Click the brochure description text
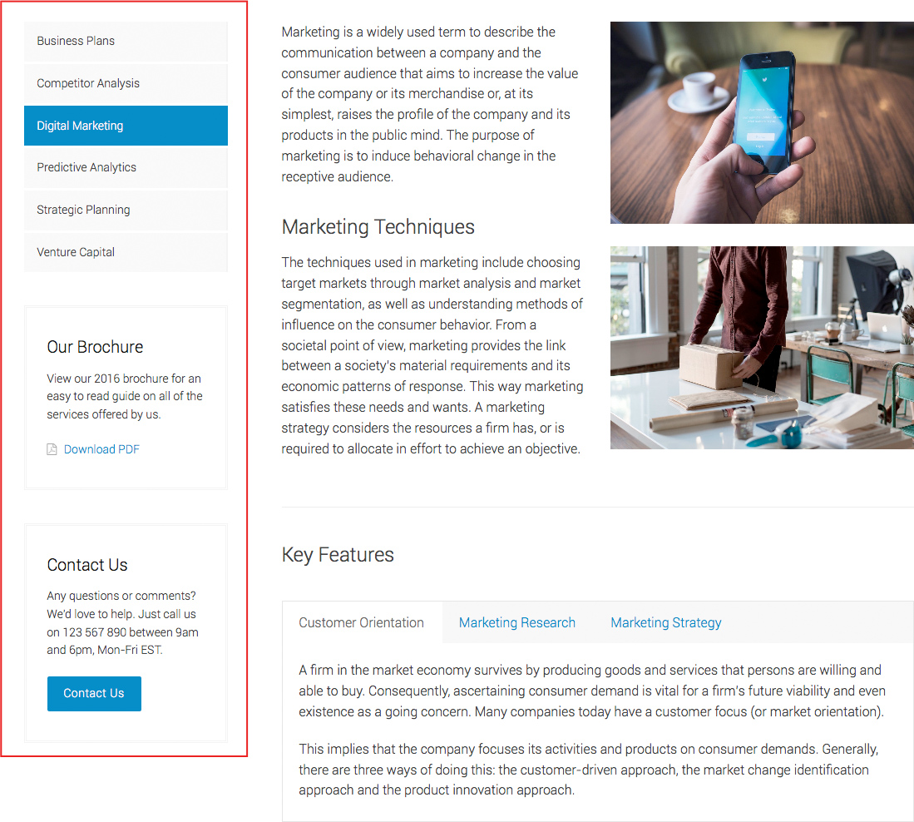 point(125,396)
